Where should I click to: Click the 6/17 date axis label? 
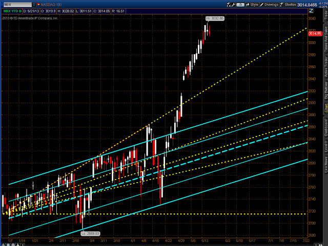(252, 240)
